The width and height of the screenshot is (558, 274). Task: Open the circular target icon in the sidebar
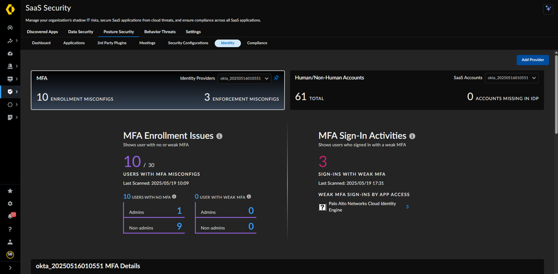tap(10, 28)
